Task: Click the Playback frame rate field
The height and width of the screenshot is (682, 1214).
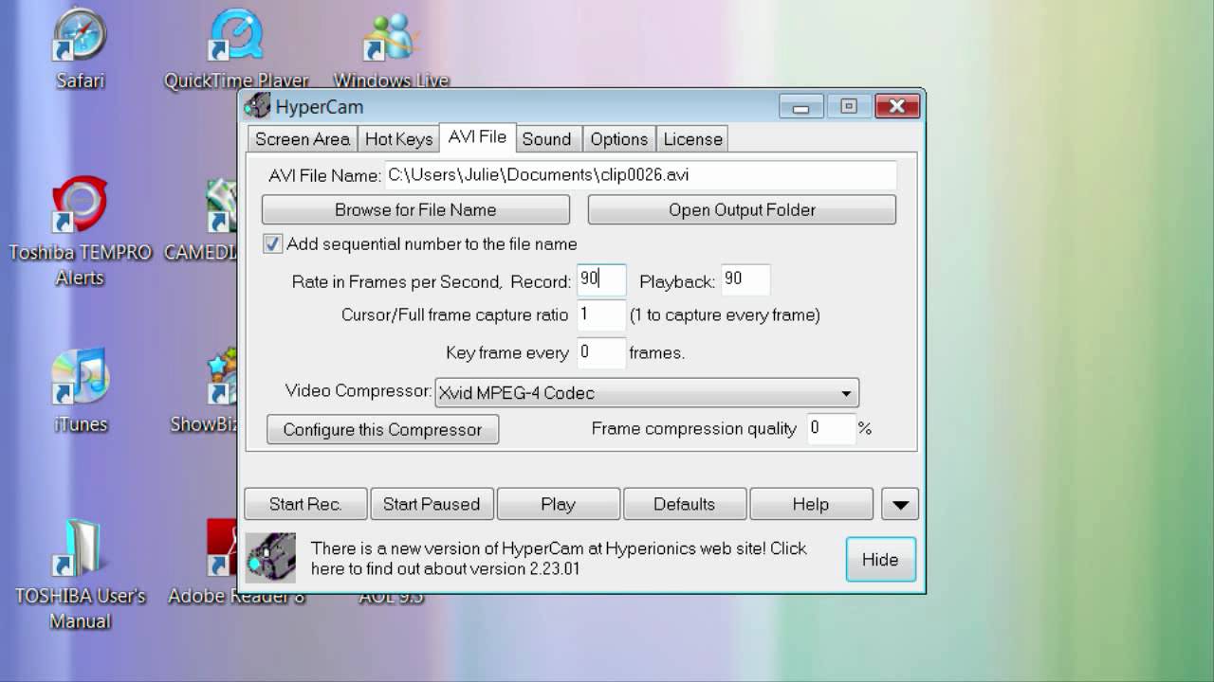Action: 745,280
